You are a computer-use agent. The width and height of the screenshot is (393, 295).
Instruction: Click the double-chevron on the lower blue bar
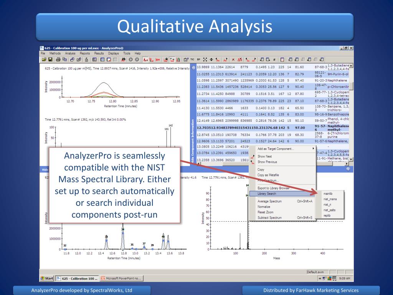click(x=348, y=169)
